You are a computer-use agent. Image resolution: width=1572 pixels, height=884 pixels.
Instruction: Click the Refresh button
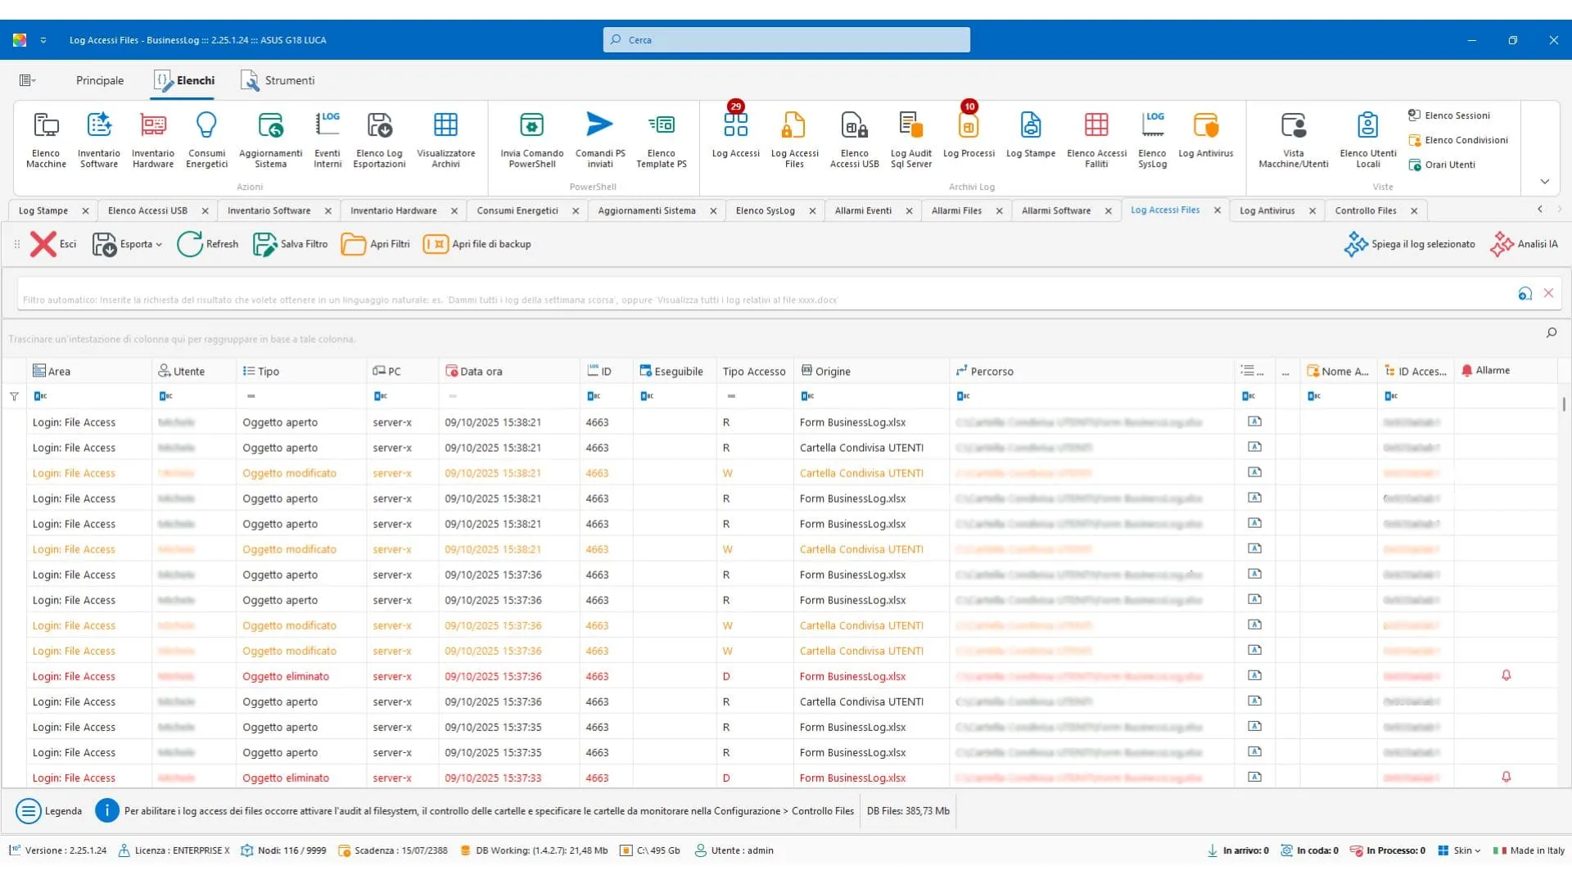click(208, 244)
